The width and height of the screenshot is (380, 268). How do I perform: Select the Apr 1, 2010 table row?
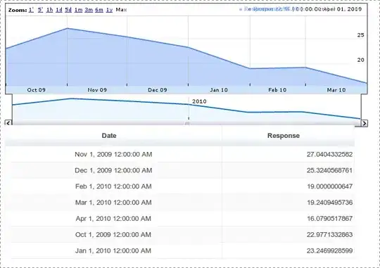click(x=180, y=219)
